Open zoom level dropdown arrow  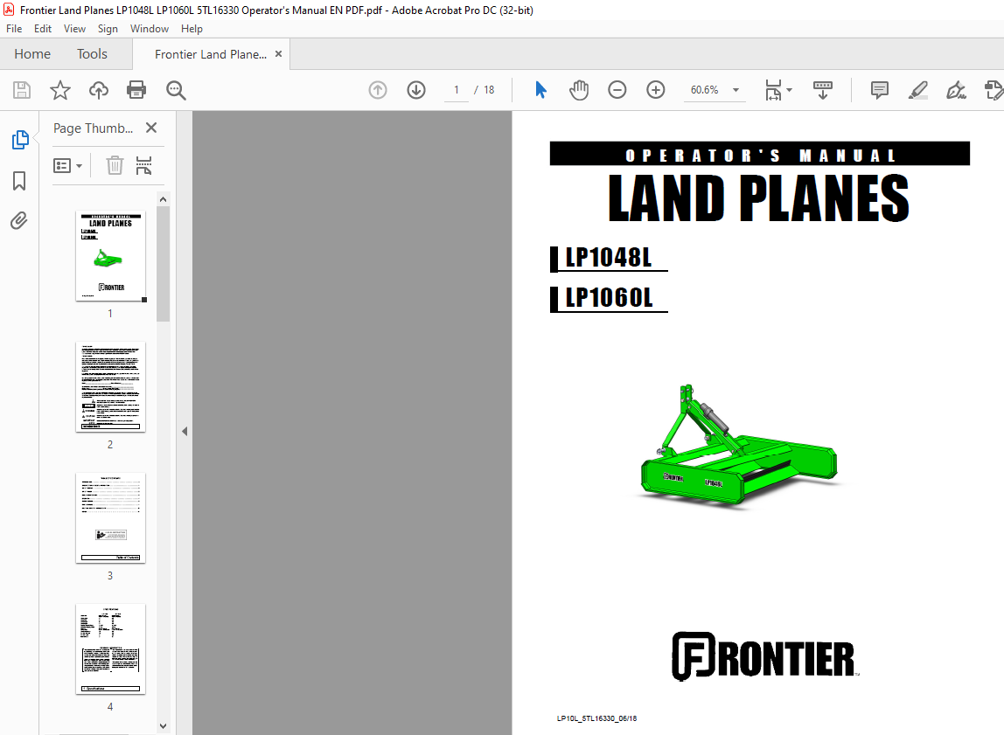736,90
